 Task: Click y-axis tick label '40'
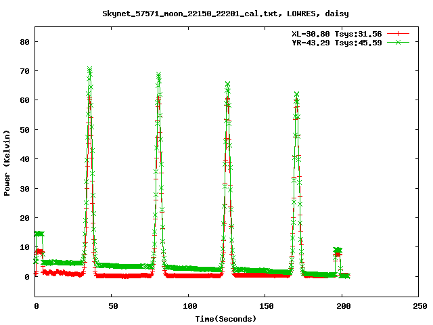click(25, 159)
